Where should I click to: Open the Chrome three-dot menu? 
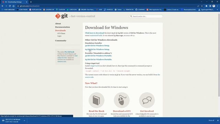click(218, 6)
